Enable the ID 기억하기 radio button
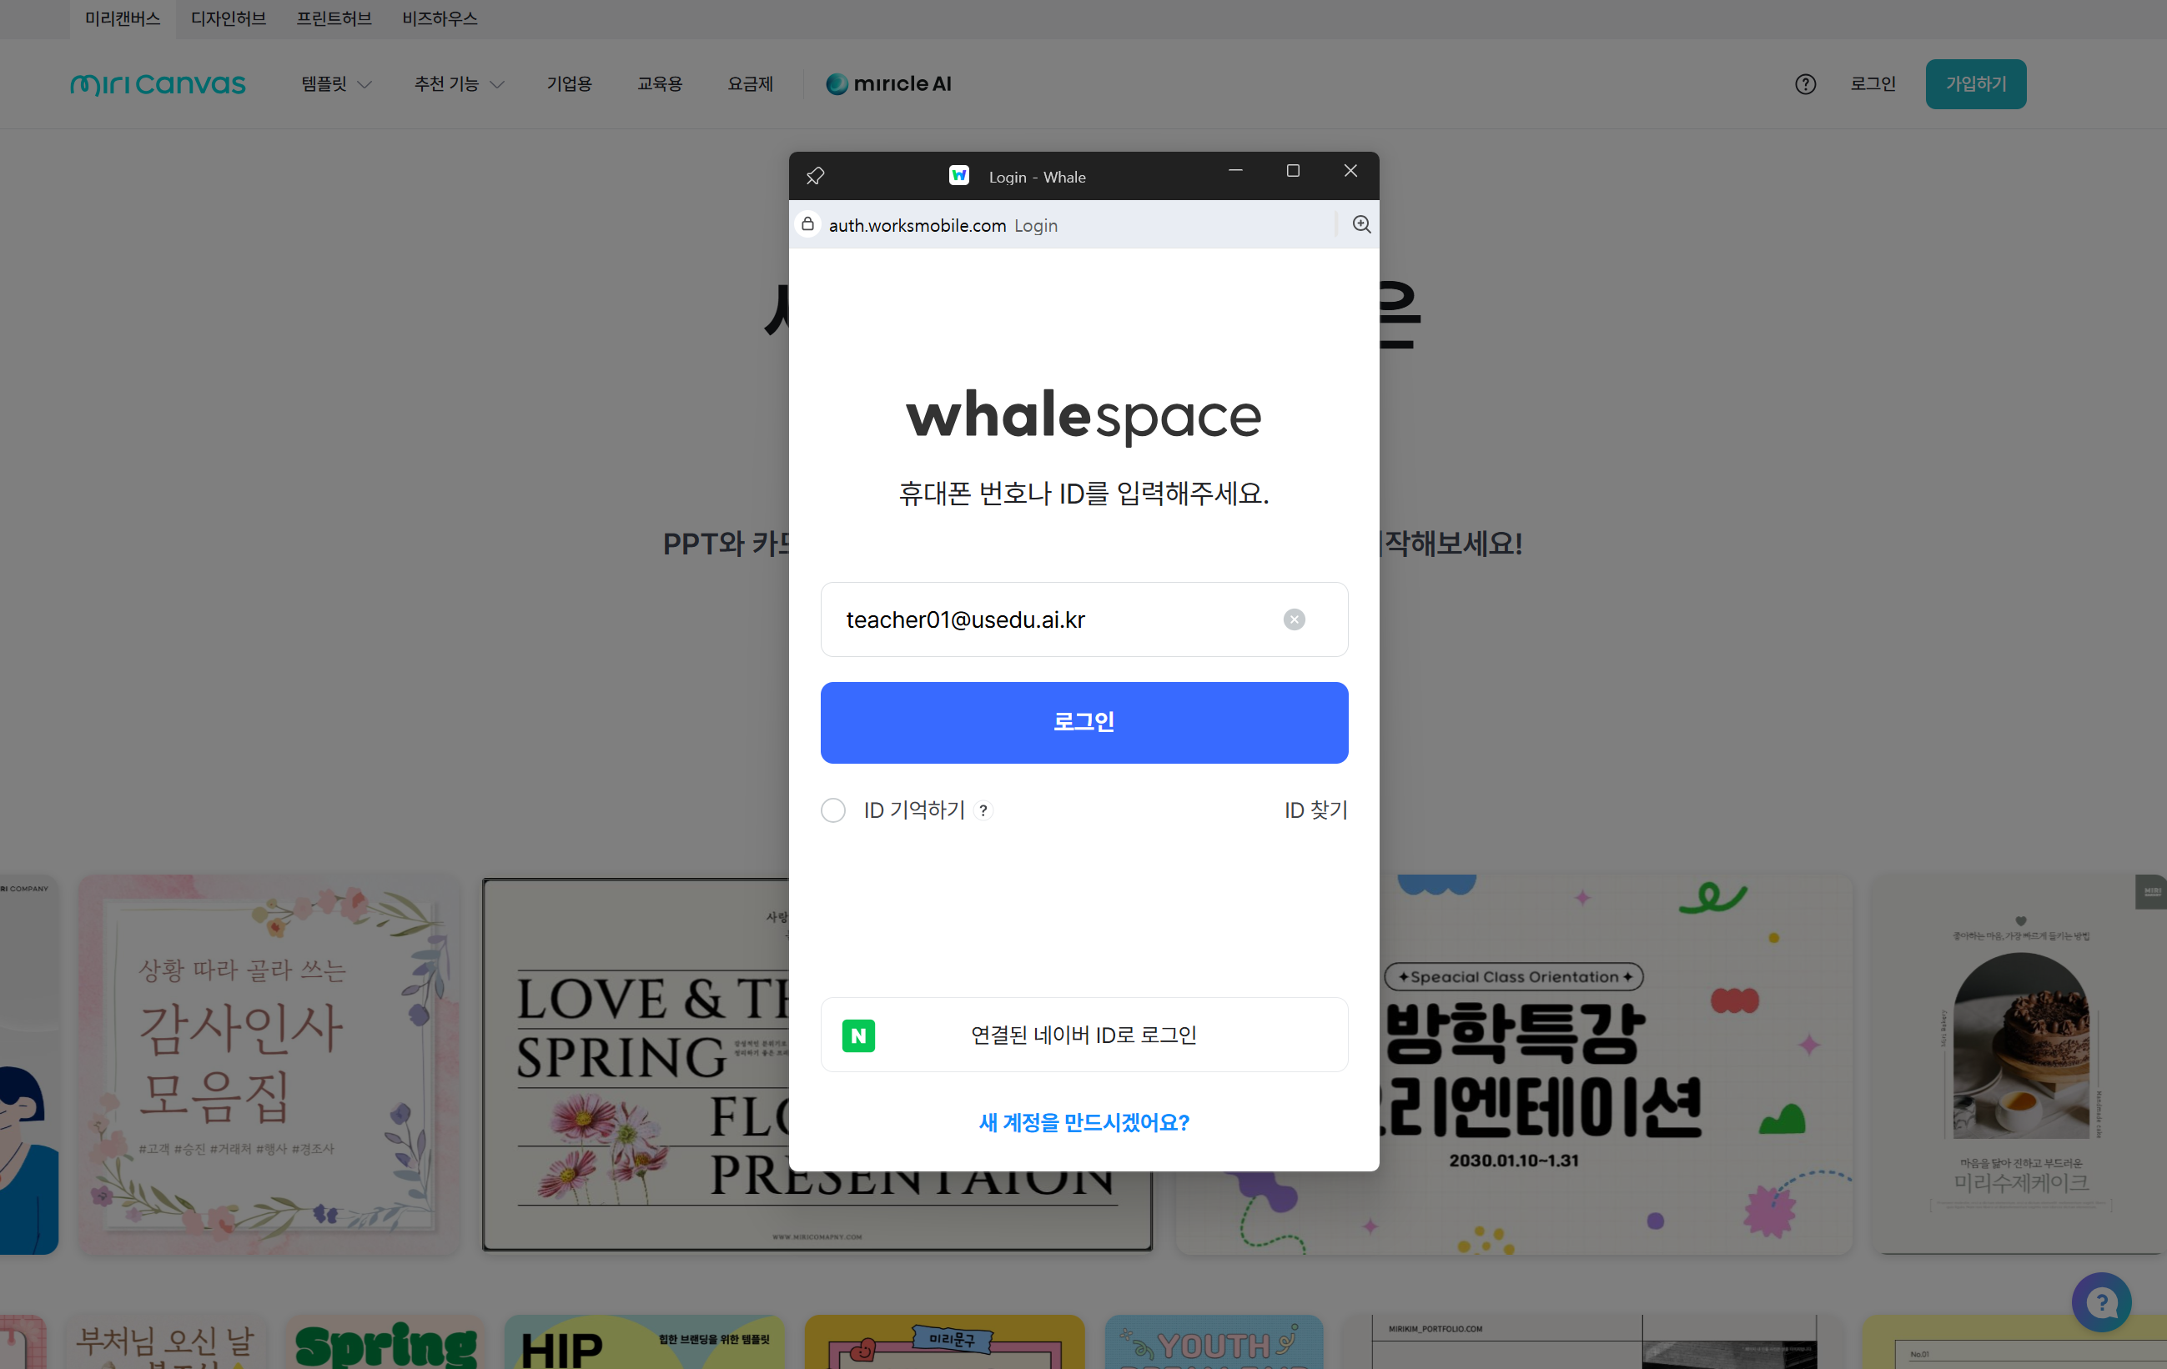Screen dimensions: 2167x1369 (x=833, y=810)
